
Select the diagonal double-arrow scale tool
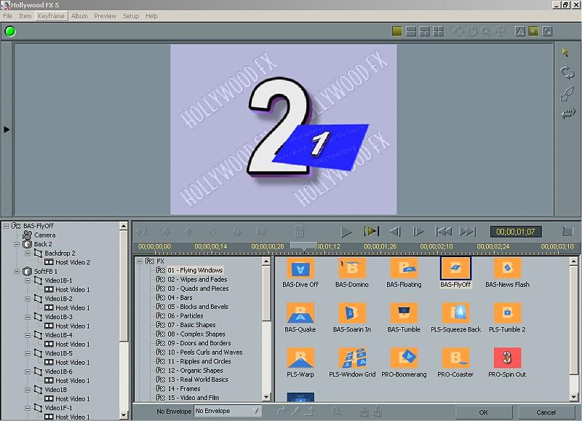click(567, 93)
